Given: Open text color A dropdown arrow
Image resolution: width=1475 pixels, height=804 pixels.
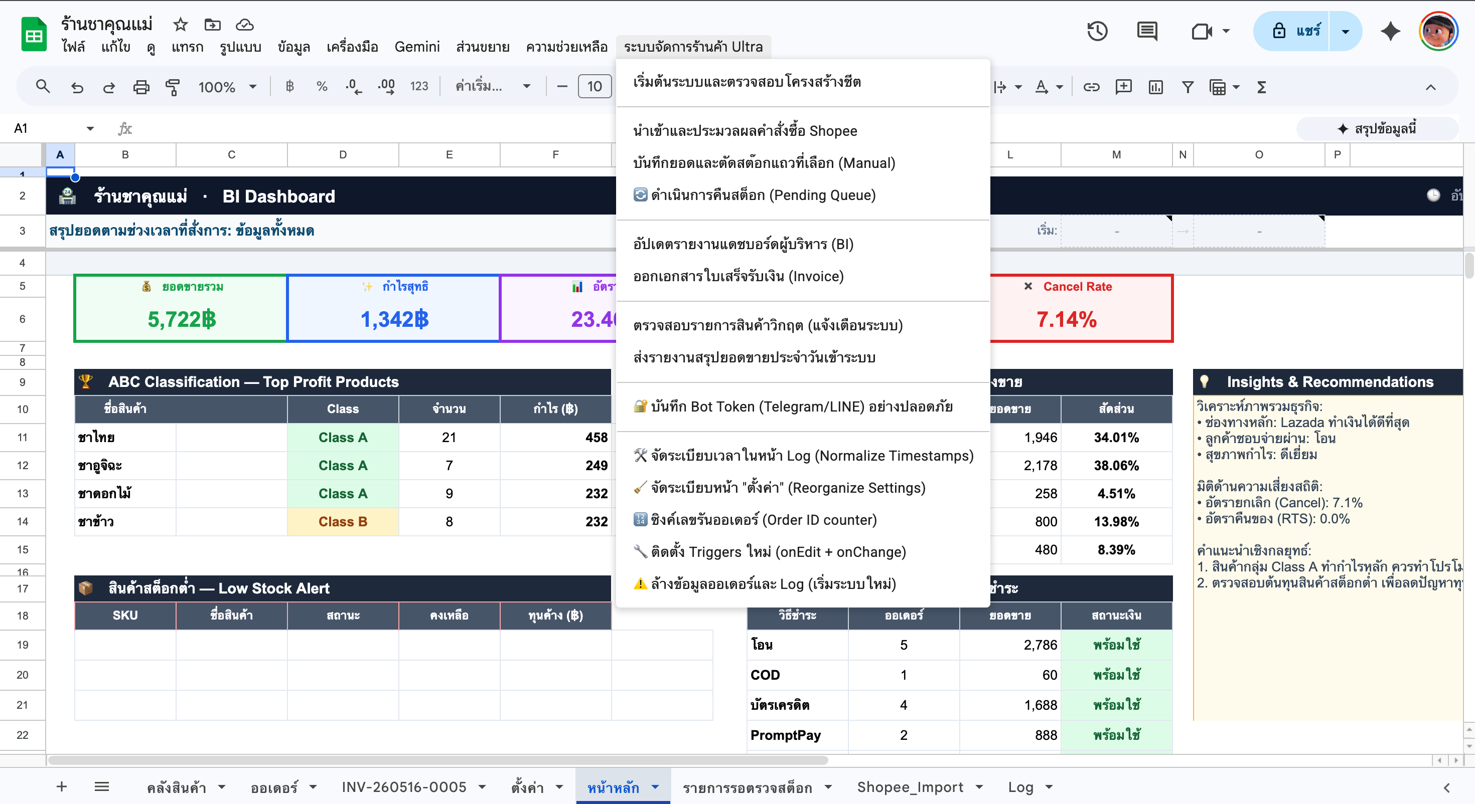Looking at the screenshot, I should point(1059,88).
